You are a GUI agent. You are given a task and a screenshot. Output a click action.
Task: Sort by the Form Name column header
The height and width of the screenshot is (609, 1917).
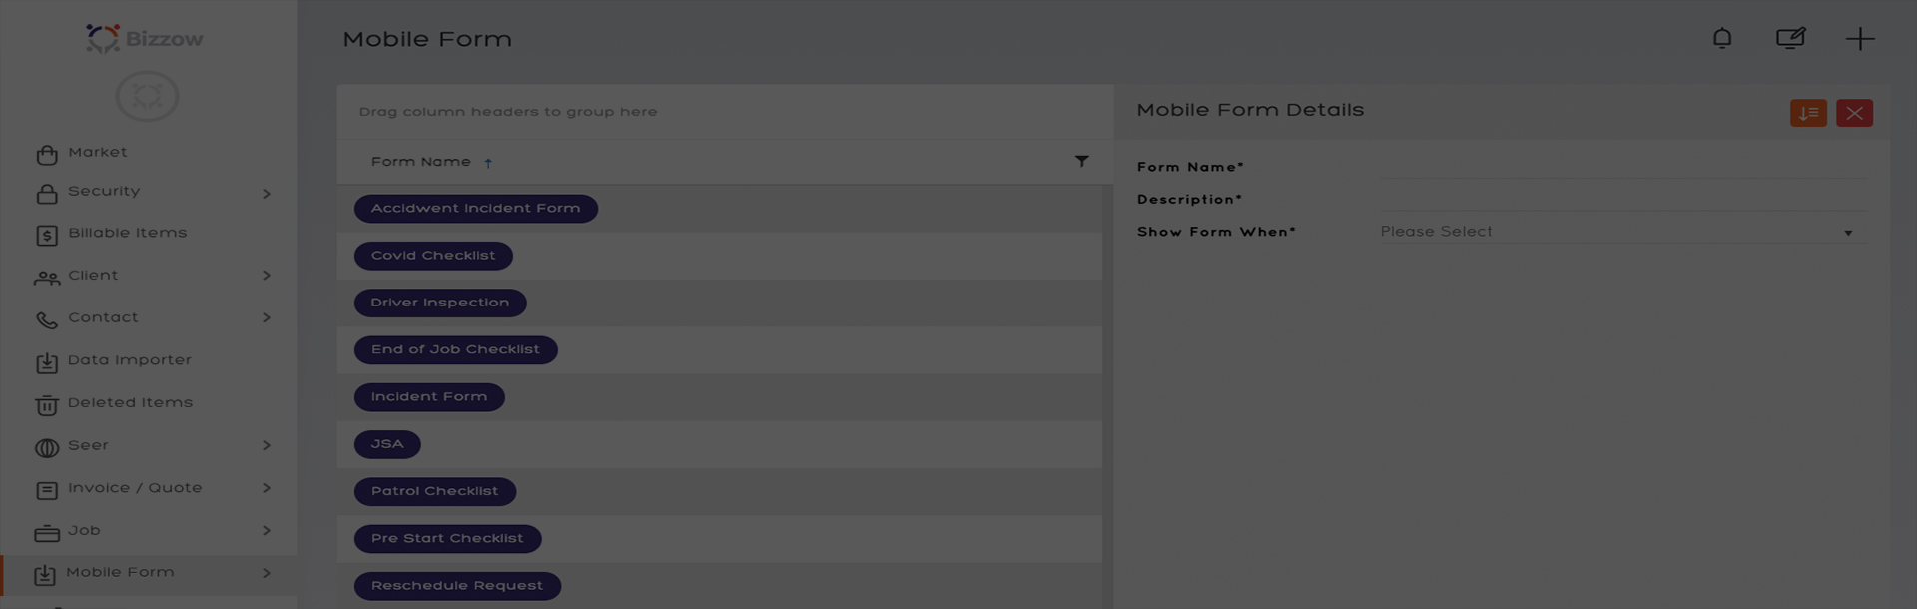point(421,162)
